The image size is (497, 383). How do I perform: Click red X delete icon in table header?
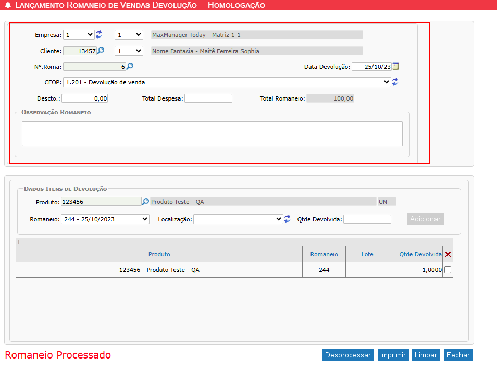click(x=448, y=254)
